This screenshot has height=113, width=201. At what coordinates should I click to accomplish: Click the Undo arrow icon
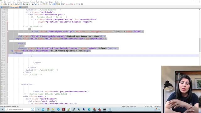[x=27, y=4]
